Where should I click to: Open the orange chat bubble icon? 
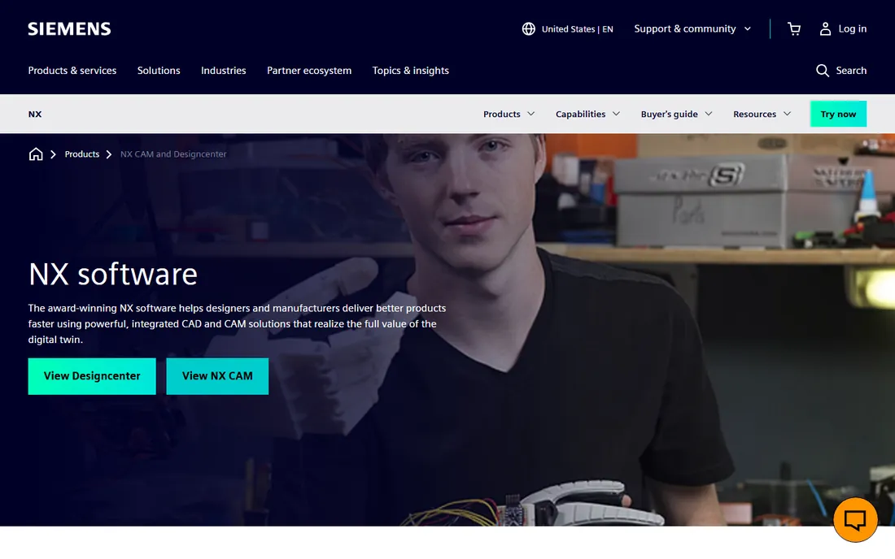point(855,519)
